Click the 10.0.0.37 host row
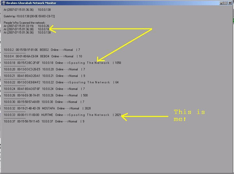Image resolution: width=234 pixels, height=174 pixels. (x=44, y=121)
